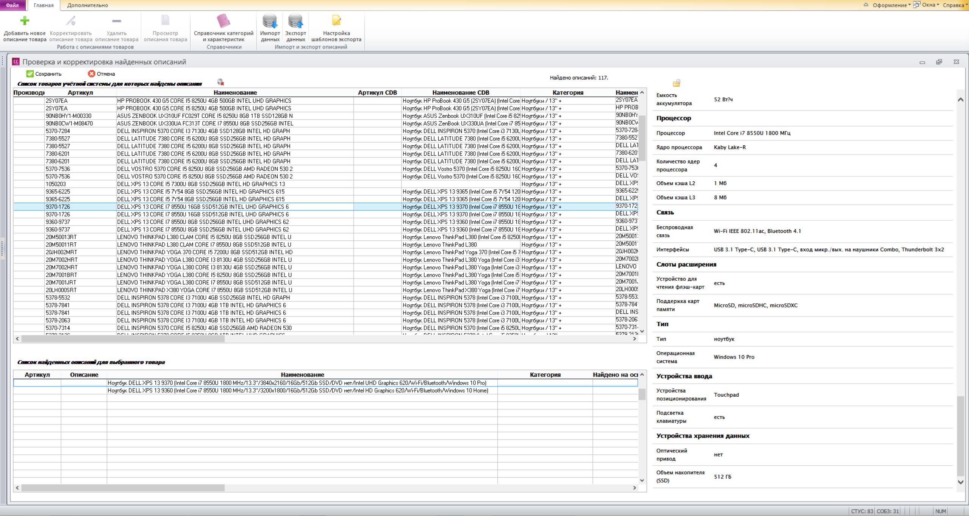Click the database delete icon above the goods table
This screenshot has width=969, height=516.
tap(220, 82)
